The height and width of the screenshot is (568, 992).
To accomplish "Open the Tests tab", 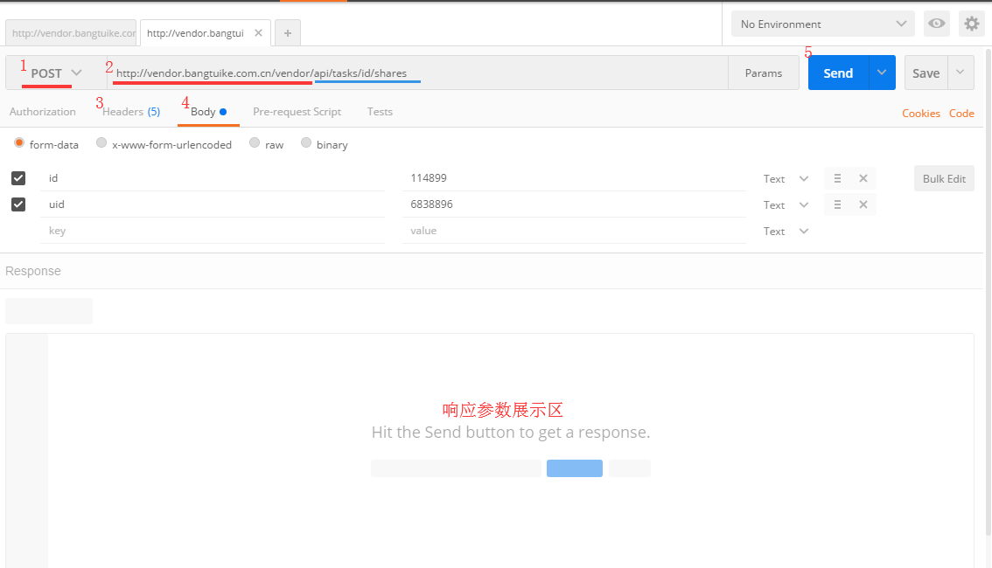I will (x=380, y=112).
